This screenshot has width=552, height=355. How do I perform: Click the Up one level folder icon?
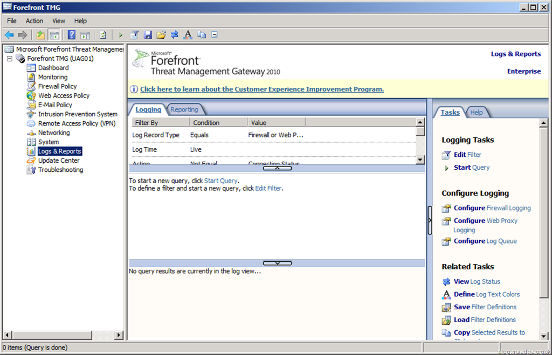pyautogui.click(x=40, y=35)
